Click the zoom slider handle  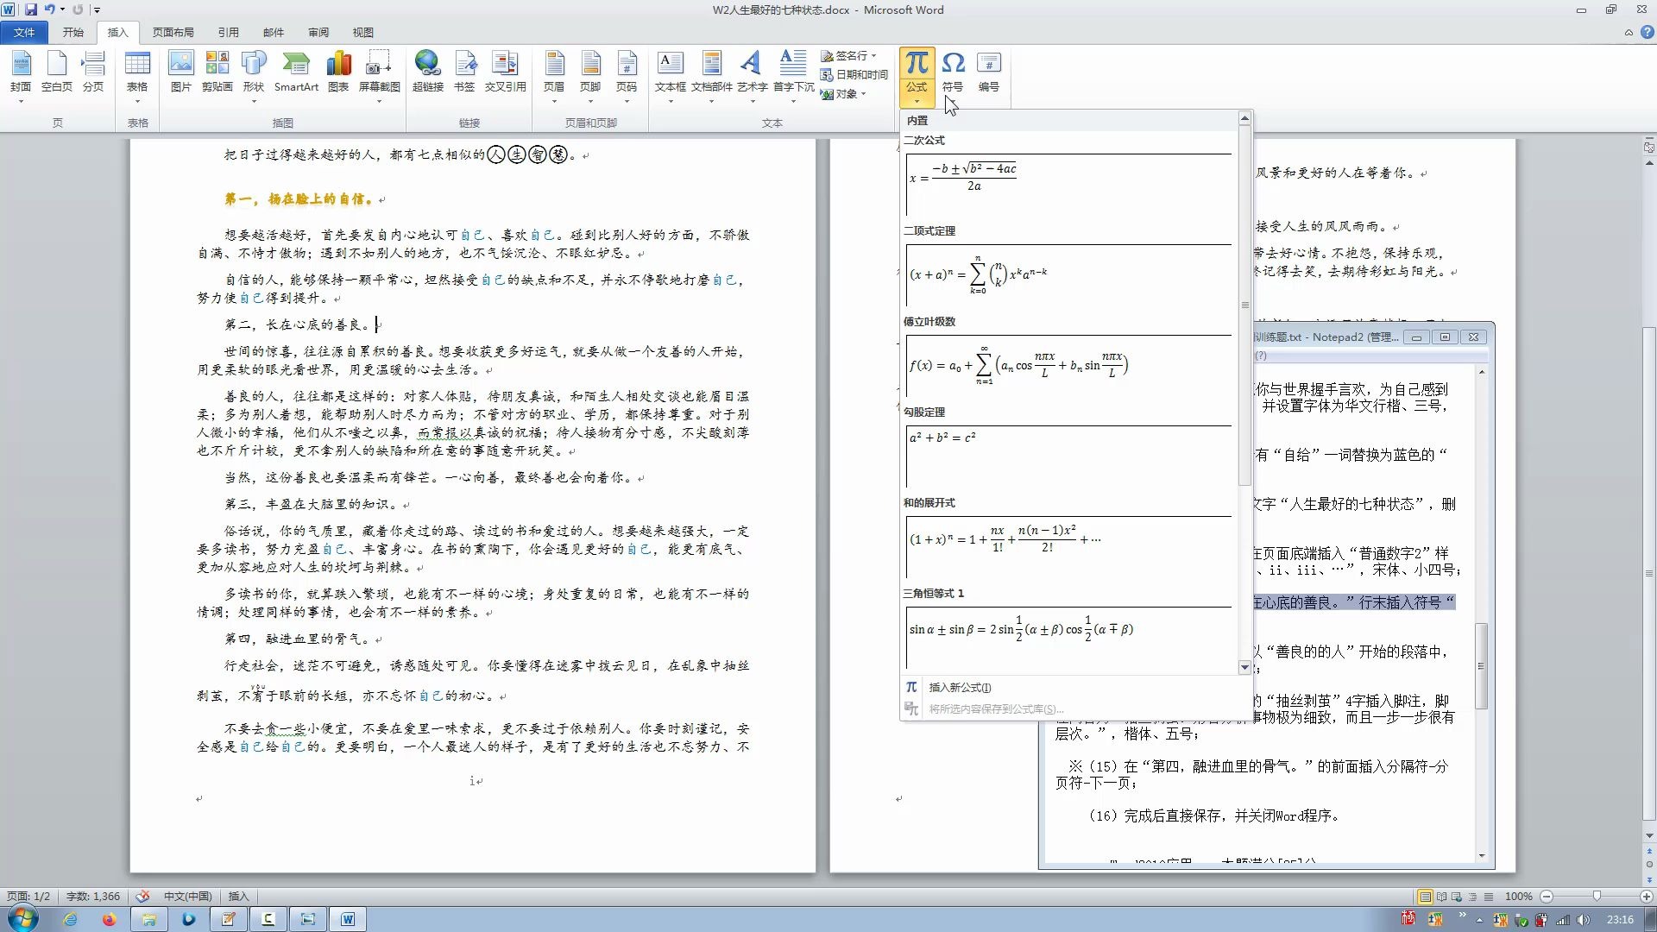(1597, 897)
